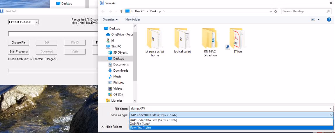Click the New folder button

133,19
